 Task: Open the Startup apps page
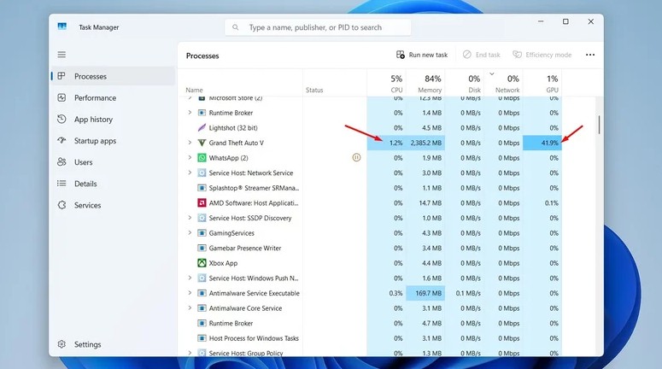point(94,141)
